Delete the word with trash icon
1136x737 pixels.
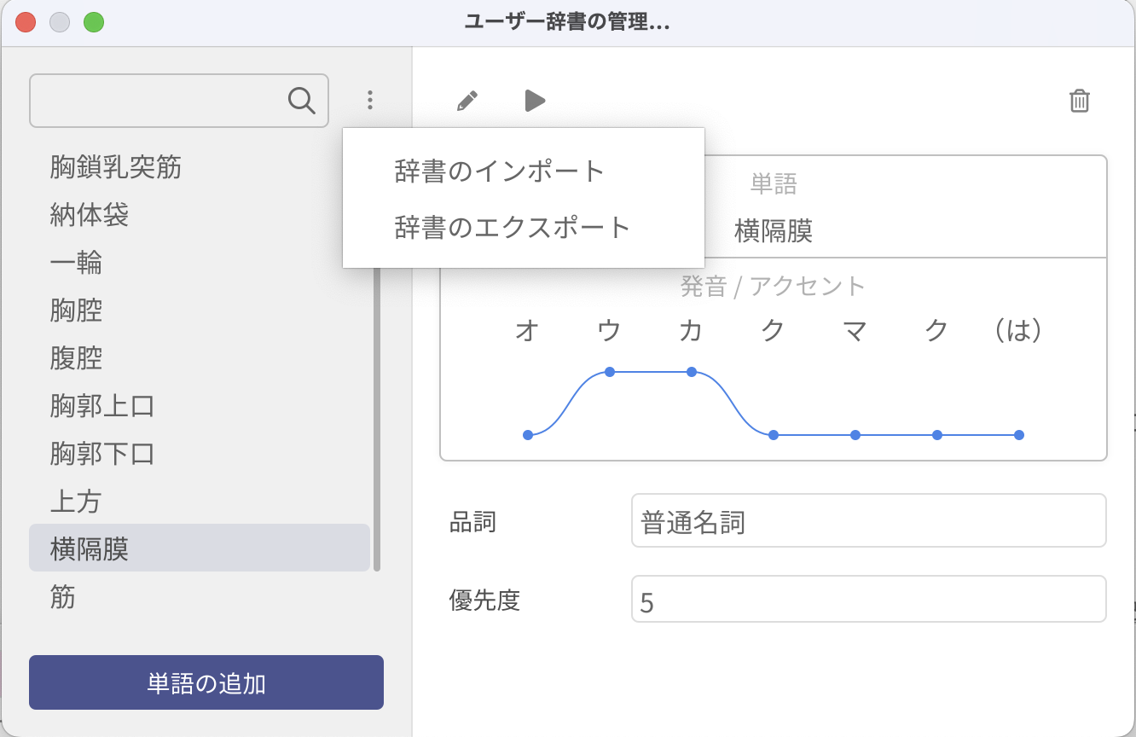[x=1079, y=101]
